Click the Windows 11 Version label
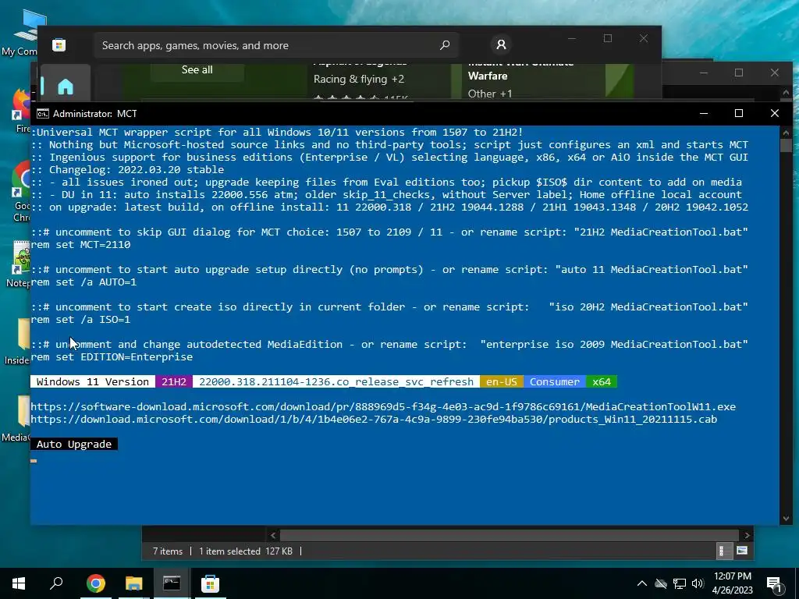The height and width of the screenshot is (599, 799). coord(93,381)
